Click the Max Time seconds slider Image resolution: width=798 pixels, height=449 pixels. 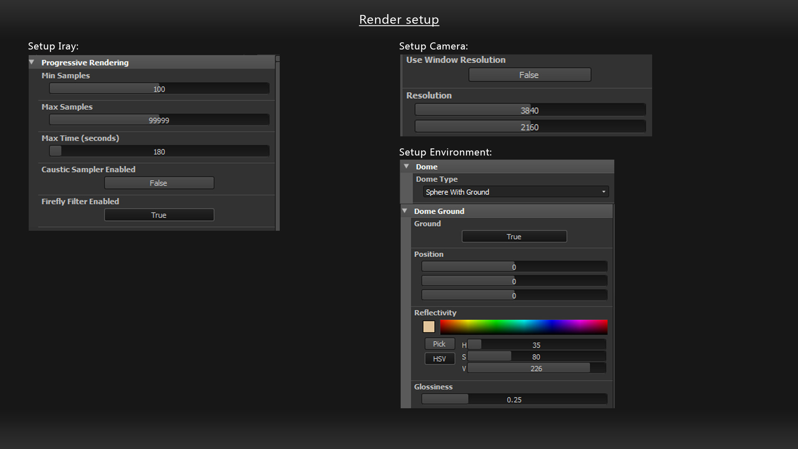[159, 151]
